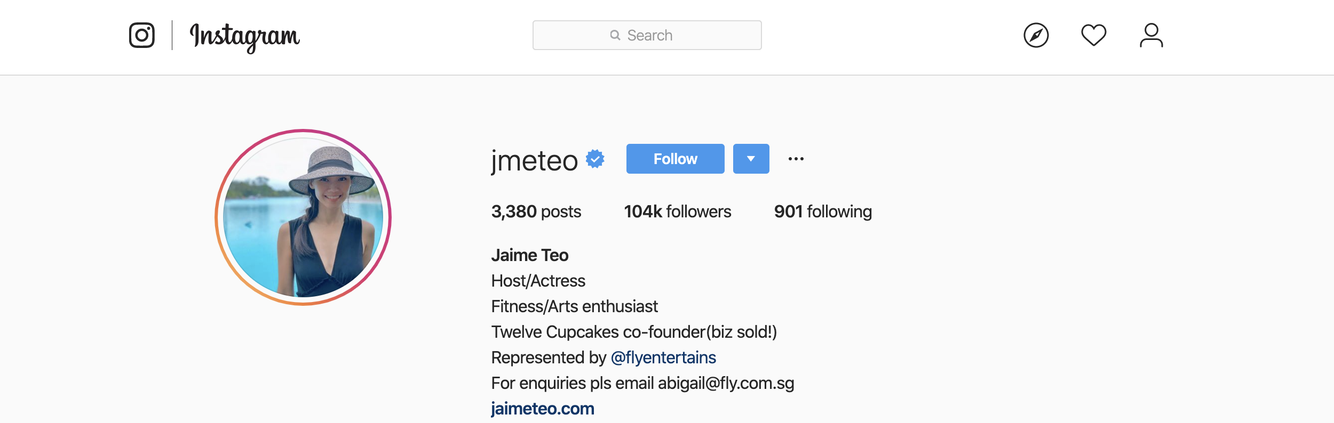Viewport: 1334px width, 423px height.
Task: Open the 901 following list
Action: click(823, 211)
